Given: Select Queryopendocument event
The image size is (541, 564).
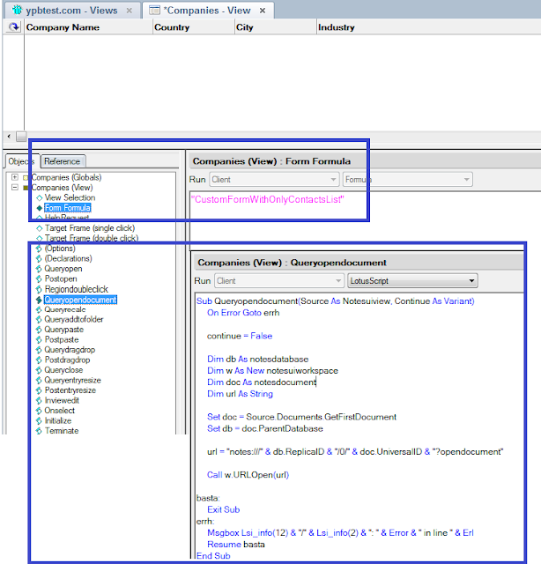Looking at the screenshot, I should click(80, 300).
